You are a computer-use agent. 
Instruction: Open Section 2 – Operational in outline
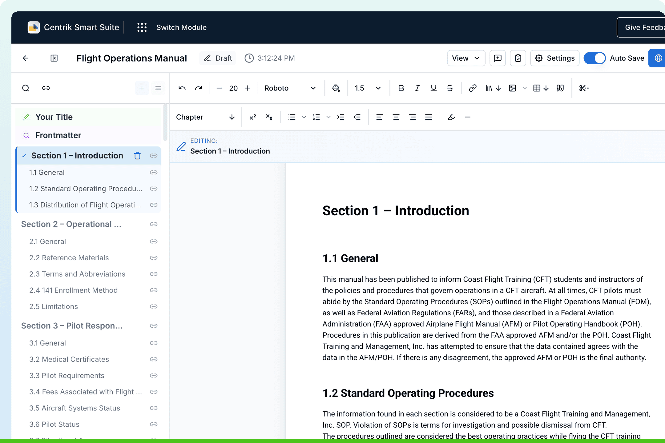tap(71, 224)
